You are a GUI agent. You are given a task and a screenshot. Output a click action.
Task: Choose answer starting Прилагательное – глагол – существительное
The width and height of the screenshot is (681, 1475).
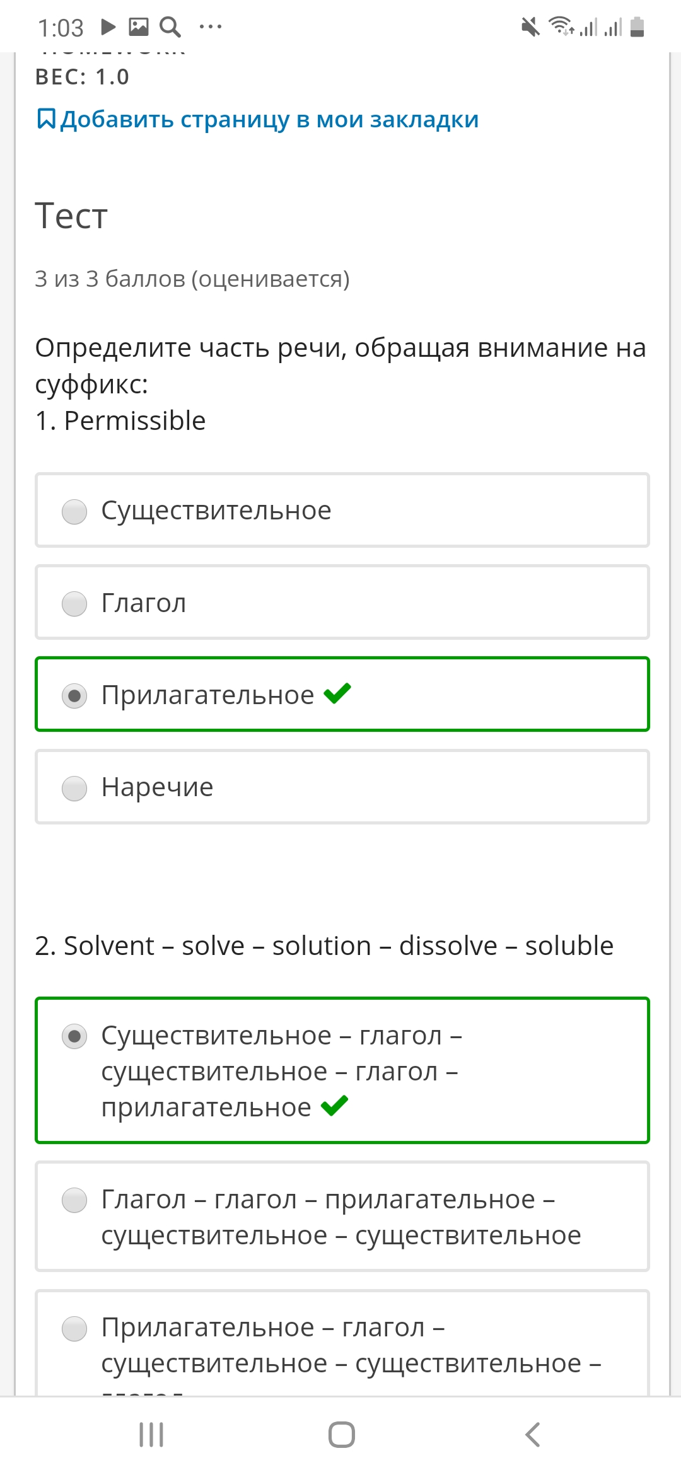[x=342, y=1343]
